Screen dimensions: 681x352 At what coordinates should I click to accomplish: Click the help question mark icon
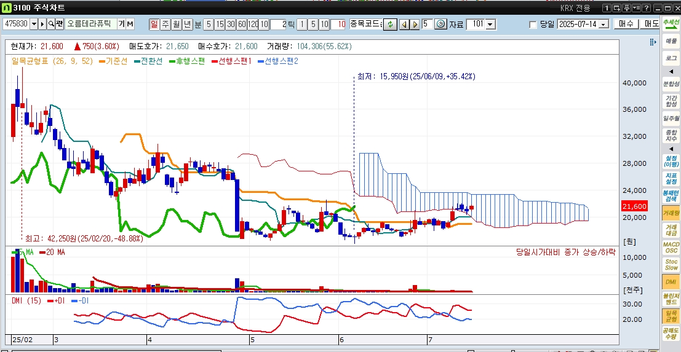pos(646,8)
